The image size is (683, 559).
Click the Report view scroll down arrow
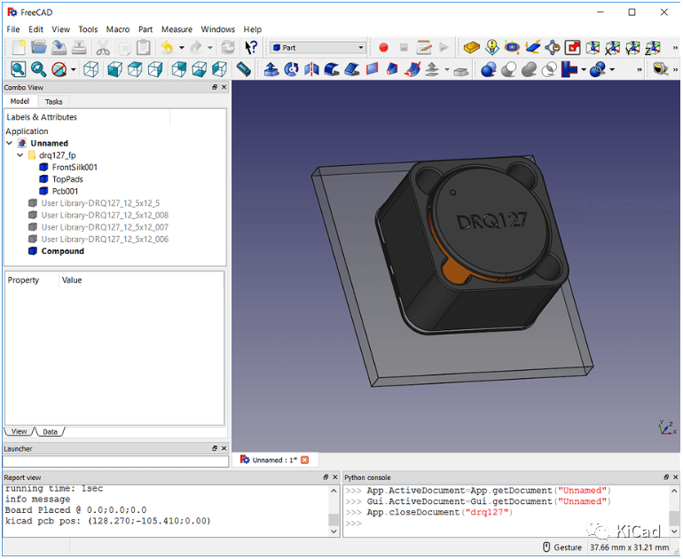coord(334,531)
